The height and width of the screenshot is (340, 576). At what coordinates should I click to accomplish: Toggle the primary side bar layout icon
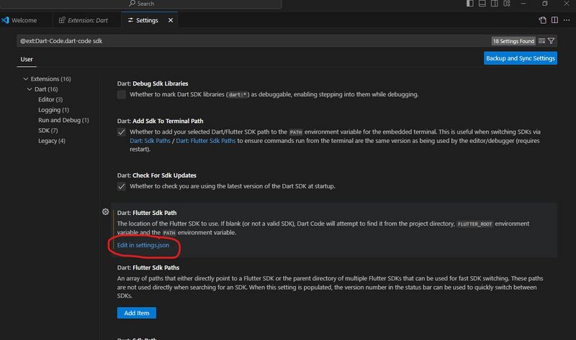point(470,4)
